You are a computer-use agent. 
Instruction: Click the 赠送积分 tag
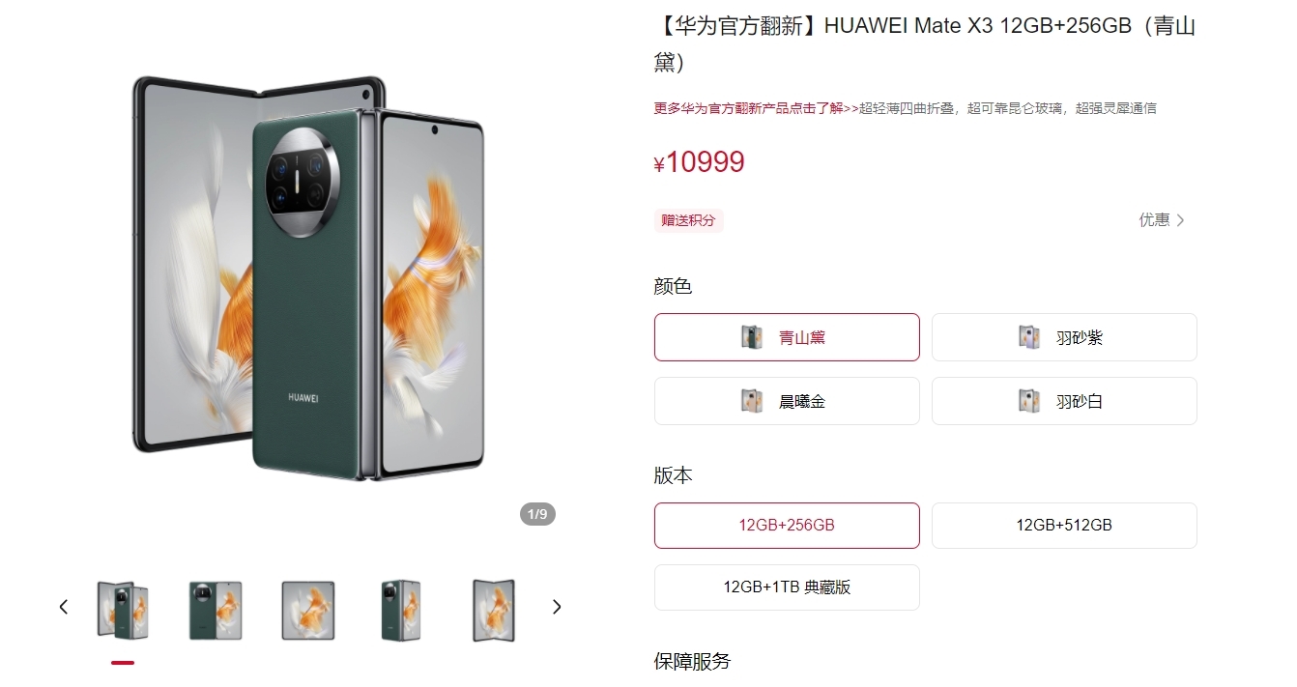click(x=689, y=220)
